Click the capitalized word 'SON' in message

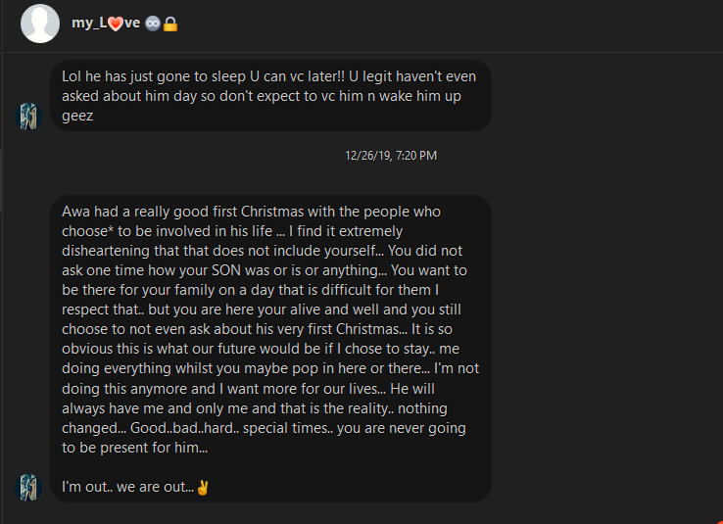(x=226, y=270)
